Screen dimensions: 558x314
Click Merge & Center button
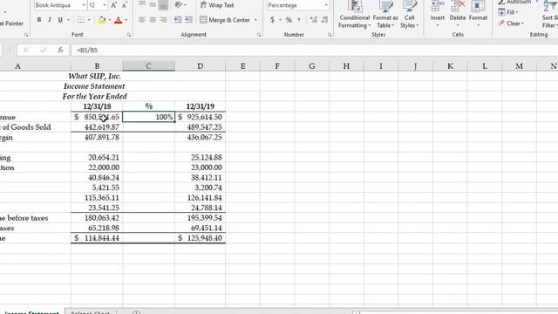[x=225, y=20]
